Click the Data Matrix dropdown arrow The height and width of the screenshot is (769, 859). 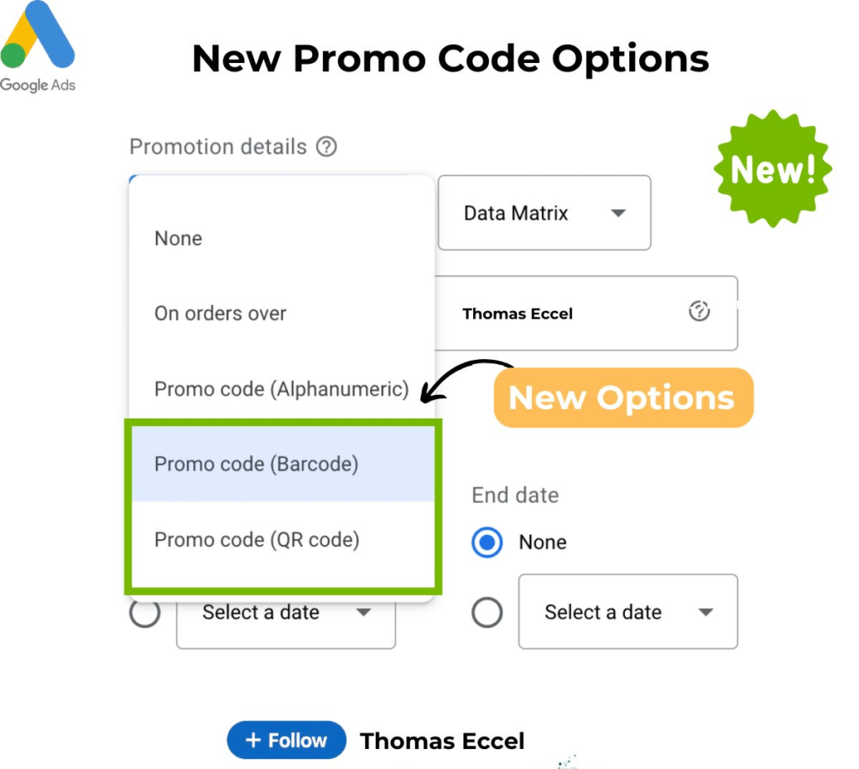(x=618, y=214)
